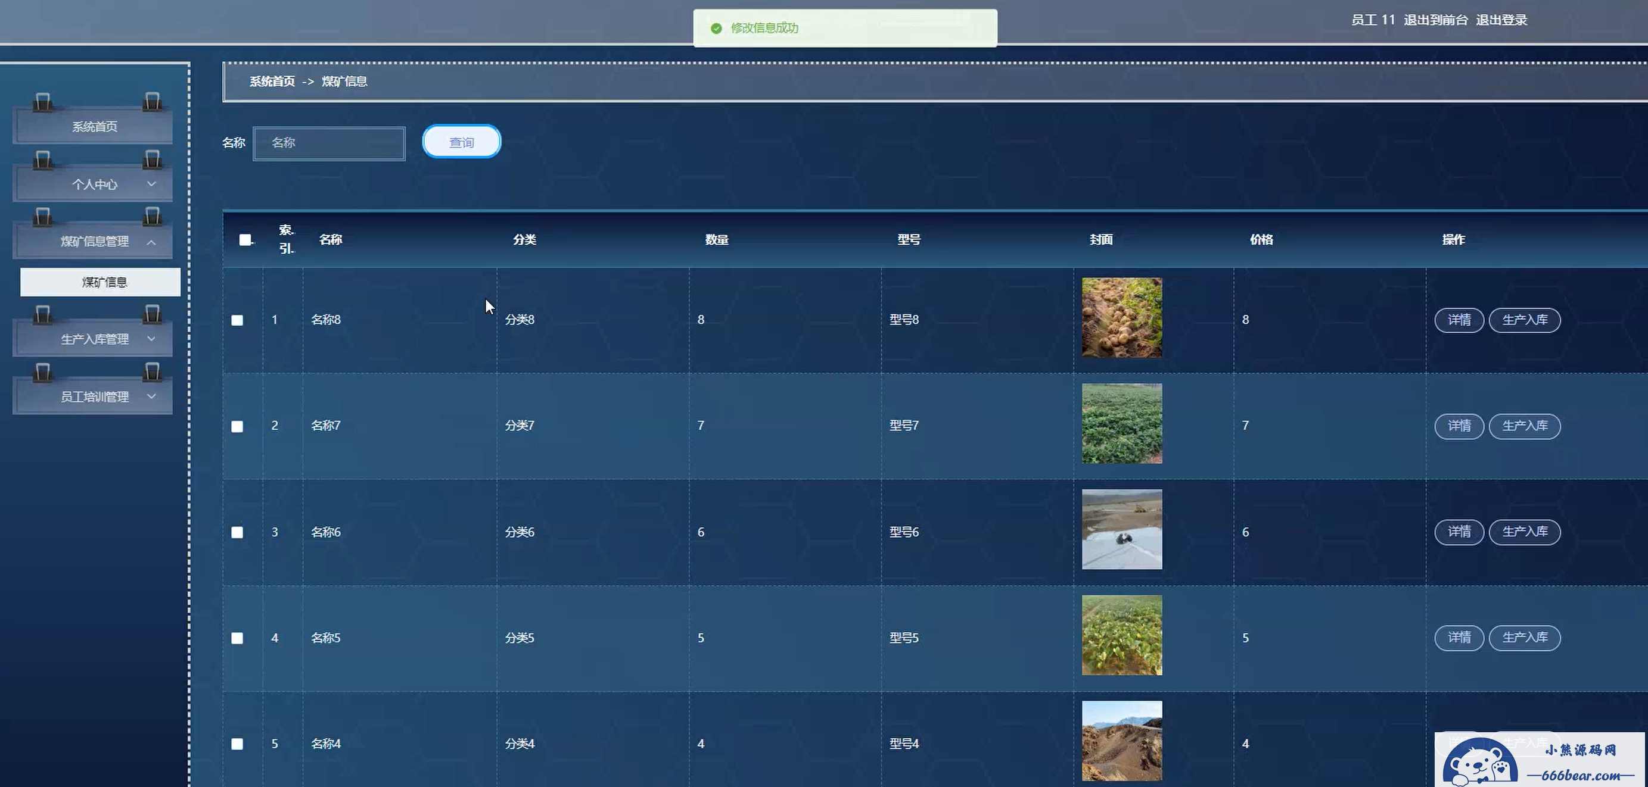This screenshot has width=1648, height=787.
Task: Select the 煤矿信息 submenu item
Action: coord(104,282)
